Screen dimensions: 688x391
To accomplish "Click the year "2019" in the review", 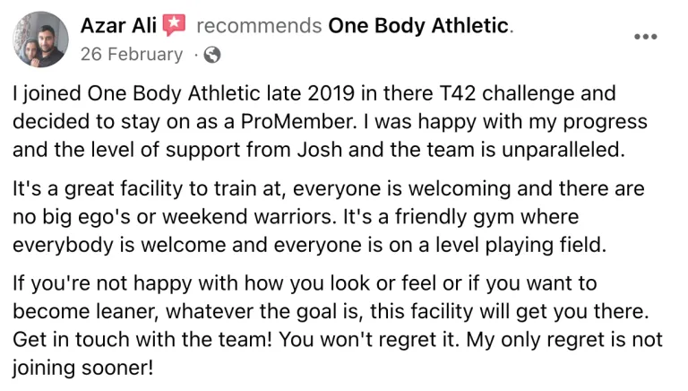I will 331,93.
